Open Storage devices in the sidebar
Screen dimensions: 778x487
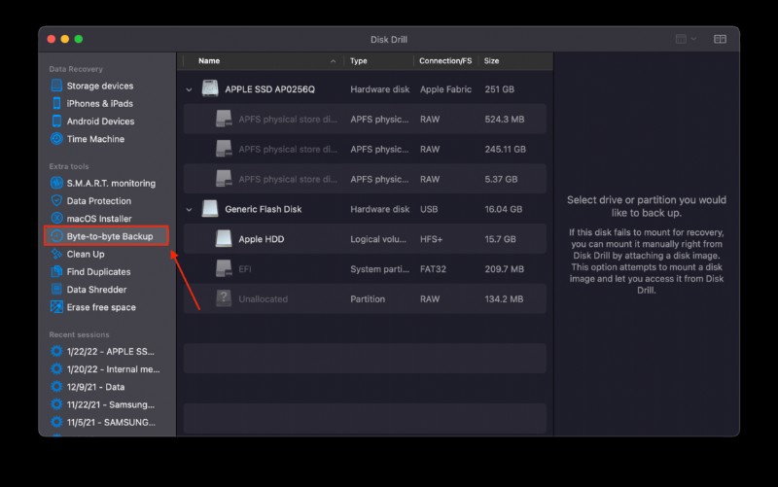coord(92,86)
